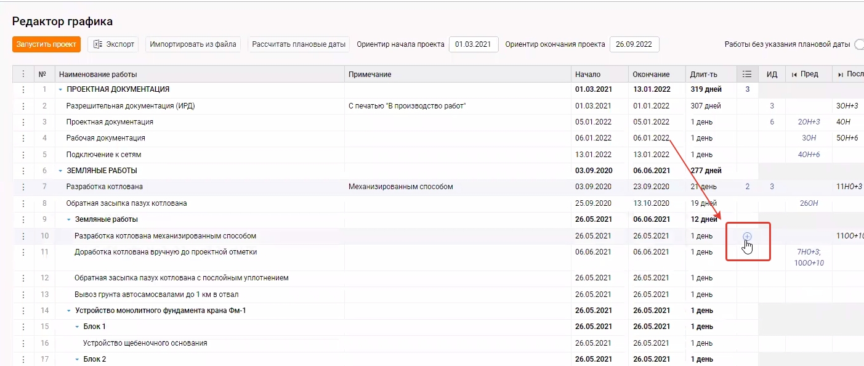This screenshot has width=864, height=366.
Task: Click the Наименование работы column header
Action: click(x=98, y=74)
